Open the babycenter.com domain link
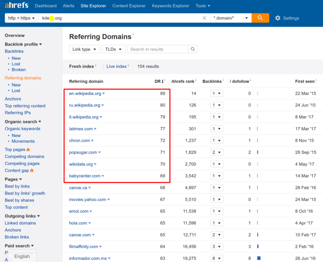This screenshot has width=323, height=262. [85, 176]
